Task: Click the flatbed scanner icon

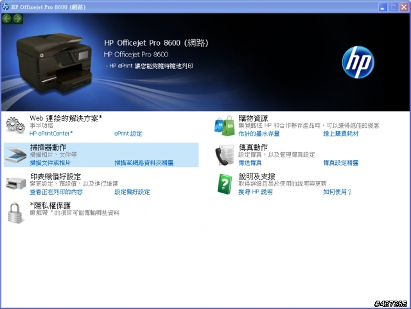Action: pyautogui.click(x=15, y=154)
